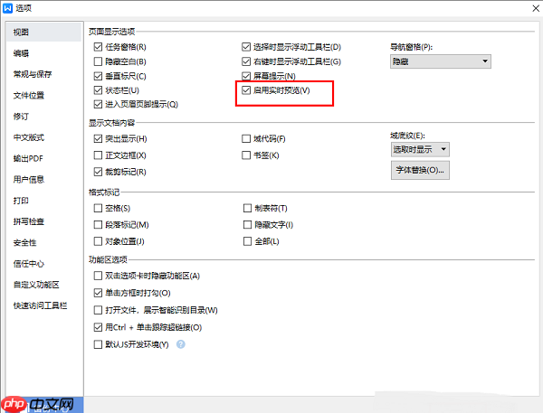Image resolution: width=543 pixels, height=413 pixels.
Task: Toggle 单击方框时打勾(O) checkbox
Action: click(x=98, y=293)
